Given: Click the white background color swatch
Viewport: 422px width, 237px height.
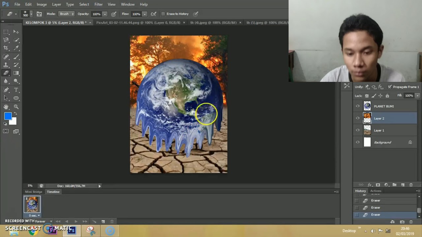Looking at the screenshot, I should click(14, 122).
